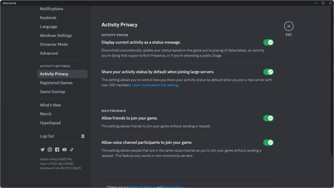Click the Host 1.0.9021 x86 text
The width and height of the screenshot is (334, 188).
57,164
